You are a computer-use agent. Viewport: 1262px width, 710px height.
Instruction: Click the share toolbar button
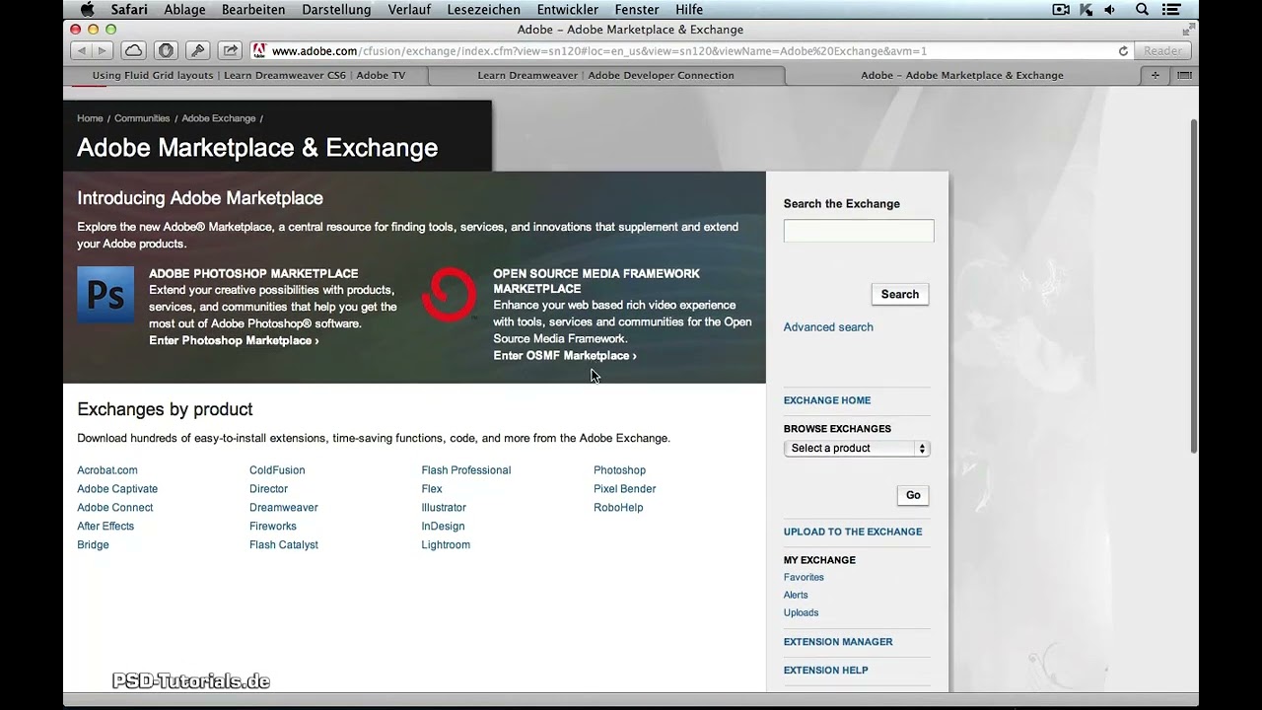coord(230,50)
